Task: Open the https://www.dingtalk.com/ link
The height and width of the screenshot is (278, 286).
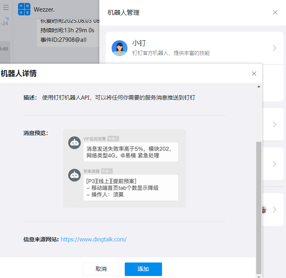Action: (x=94, y=239)
